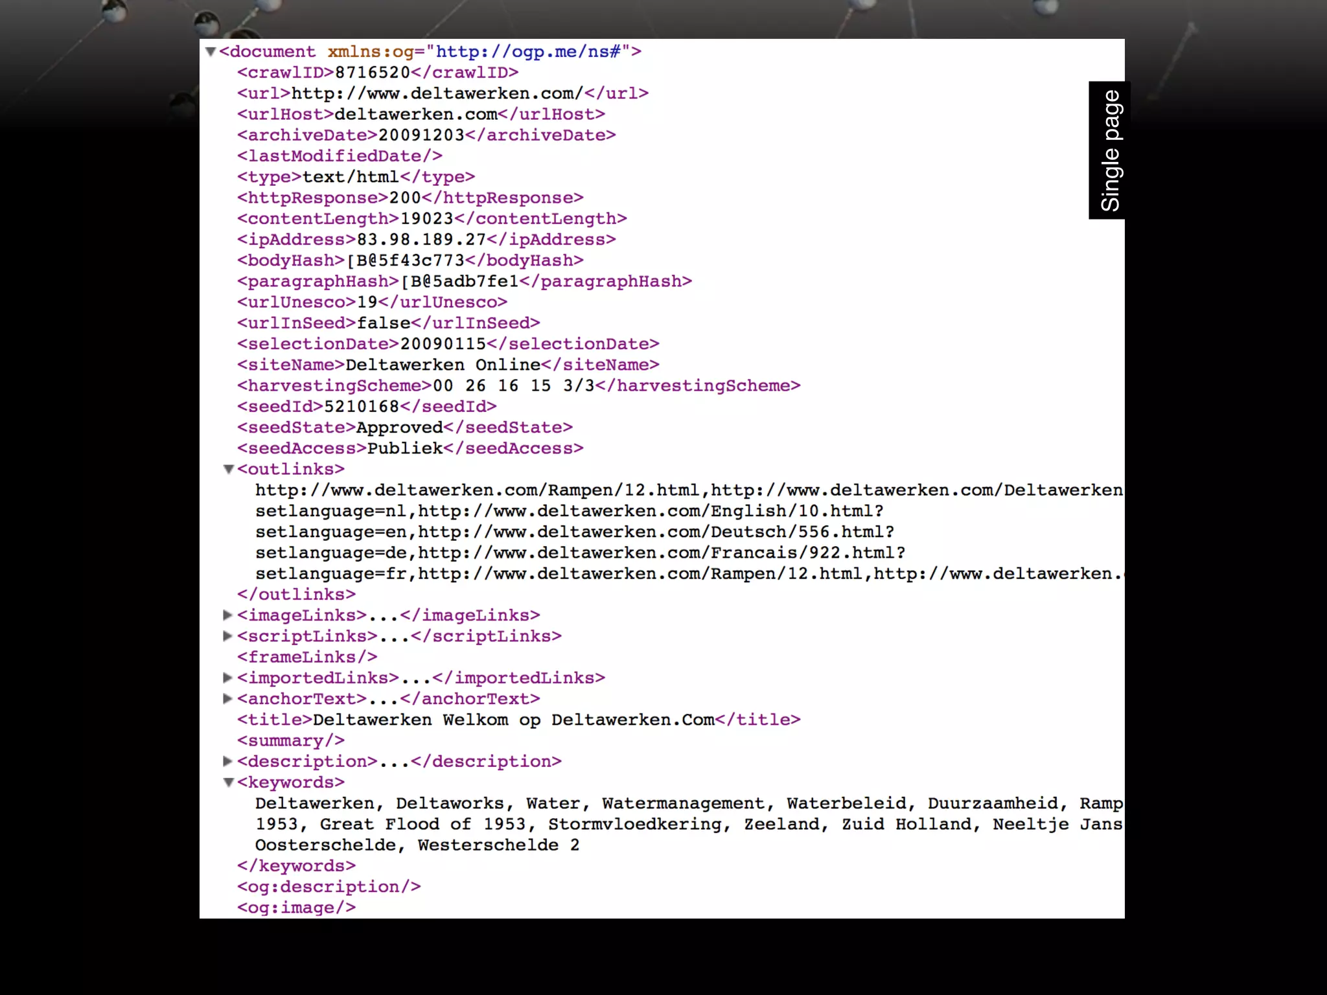The height and width of the screenshot is (995, 1327).
Task: Click the empty frameLinks tag
Action: [x=307, y=657]
